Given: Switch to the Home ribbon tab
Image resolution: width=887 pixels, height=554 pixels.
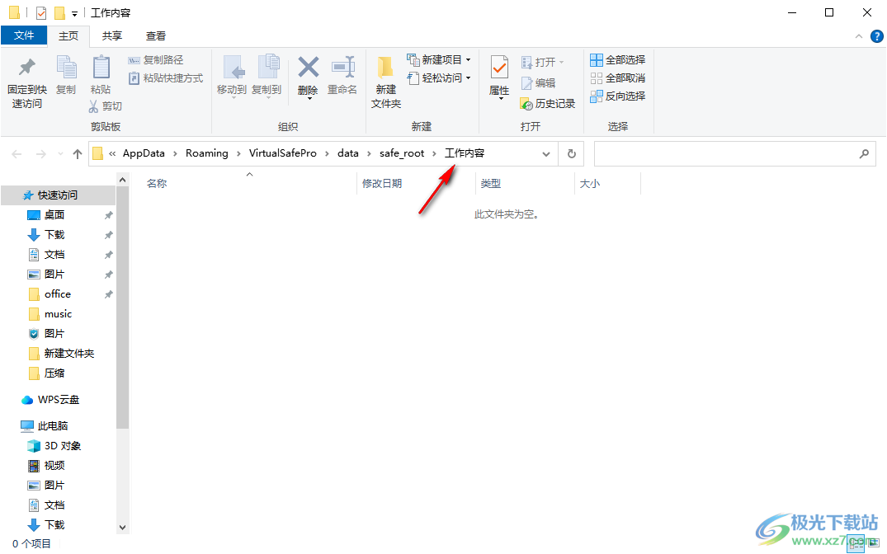Looking at the screenshot, I should pyautogui.click(x=68, y=36).
